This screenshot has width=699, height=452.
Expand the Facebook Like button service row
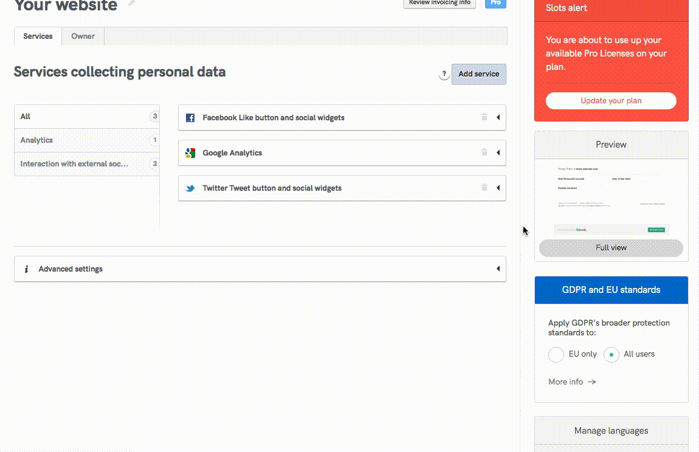click(x=498, y=117)
